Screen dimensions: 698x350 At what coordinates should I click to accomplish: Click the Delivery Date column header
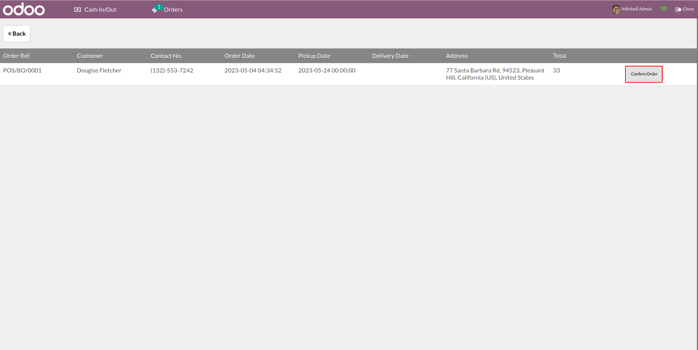tap(390, 56)
